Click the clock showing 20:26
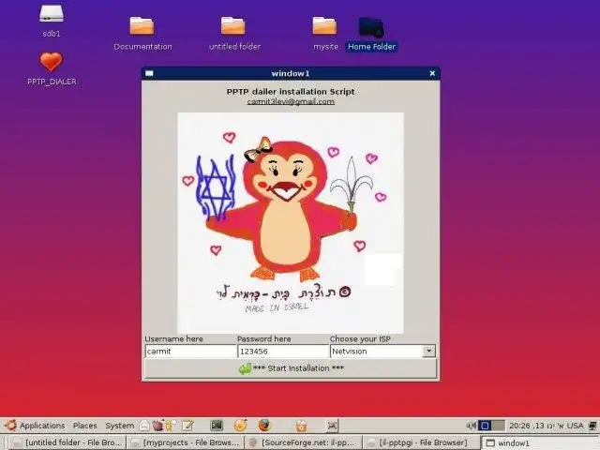 536,426
